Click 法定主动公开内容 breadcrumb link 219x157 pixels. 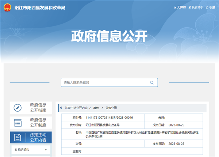click(76, 108)
